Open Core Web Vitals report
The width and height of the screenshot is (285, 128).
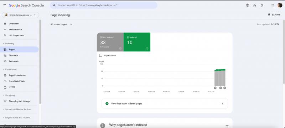pos(19,81)
